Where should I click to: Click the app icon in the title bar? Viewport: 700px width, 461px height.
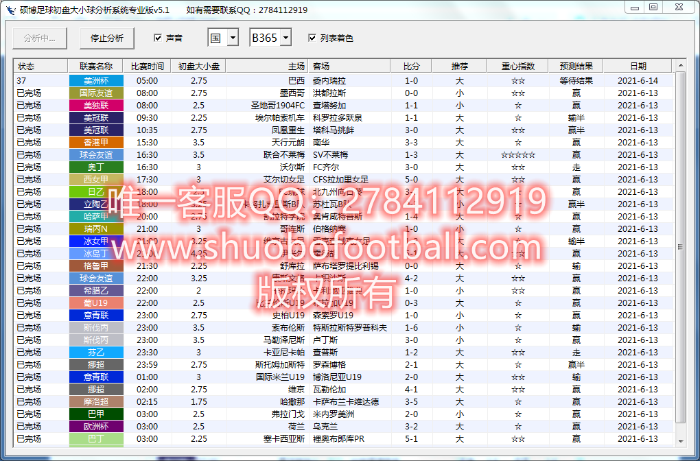11,9
